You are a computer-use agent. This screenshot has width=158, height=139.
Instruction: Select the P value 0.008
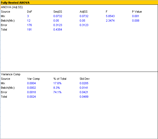136,21
